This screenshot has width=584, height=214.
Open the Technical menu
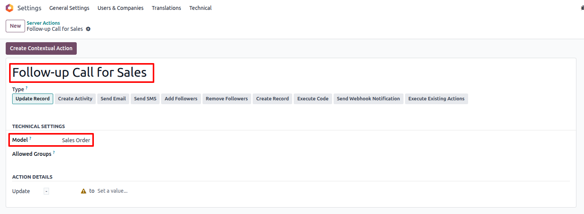[x=200, y=8]
